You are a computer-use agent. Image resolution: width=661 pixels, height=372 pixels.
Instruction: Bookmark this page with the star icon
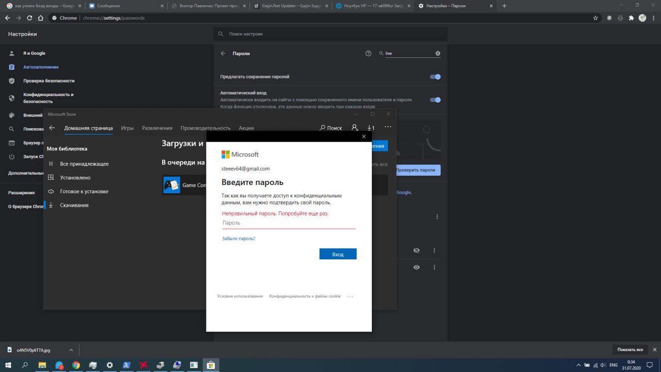[595, 18]
